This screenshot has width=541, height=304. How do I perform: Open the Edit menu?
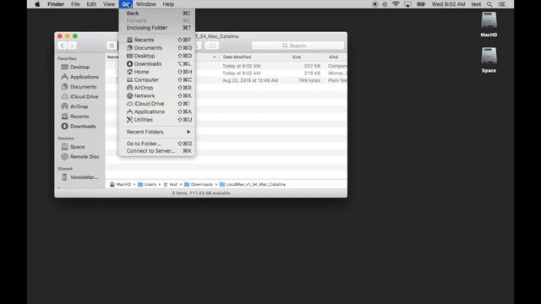pos(91,4)
